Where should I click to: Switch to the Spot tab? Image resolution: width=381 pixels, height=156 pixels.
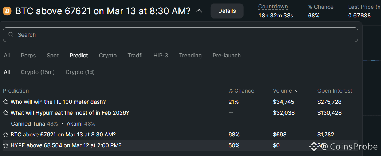pos(53,56)
